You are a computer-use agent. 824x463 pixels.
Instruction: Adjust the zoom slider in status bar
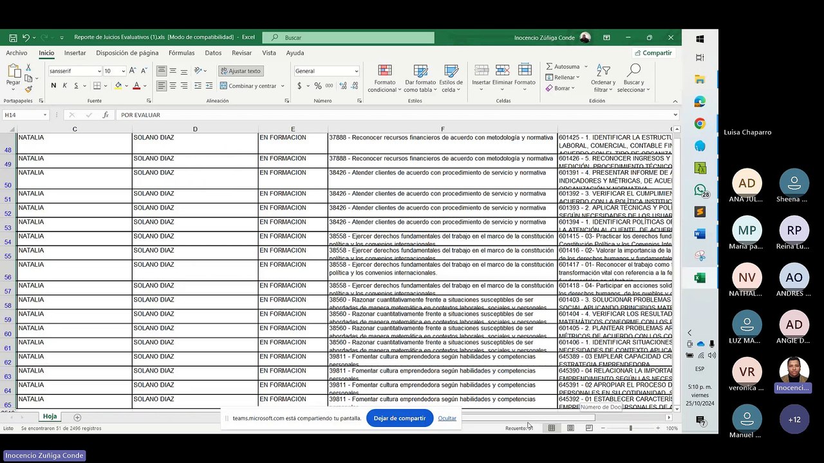coord(631,428)
